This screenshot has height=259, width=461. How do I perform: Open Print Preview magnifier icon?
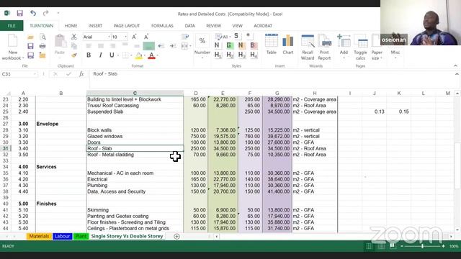tap(43, 37)
